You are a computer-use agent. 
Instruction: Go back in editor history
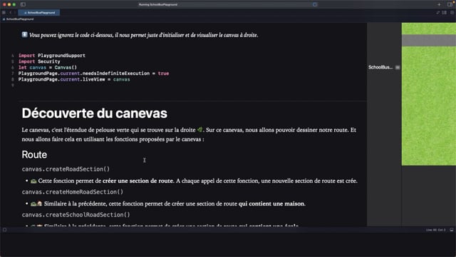[11, 13]
